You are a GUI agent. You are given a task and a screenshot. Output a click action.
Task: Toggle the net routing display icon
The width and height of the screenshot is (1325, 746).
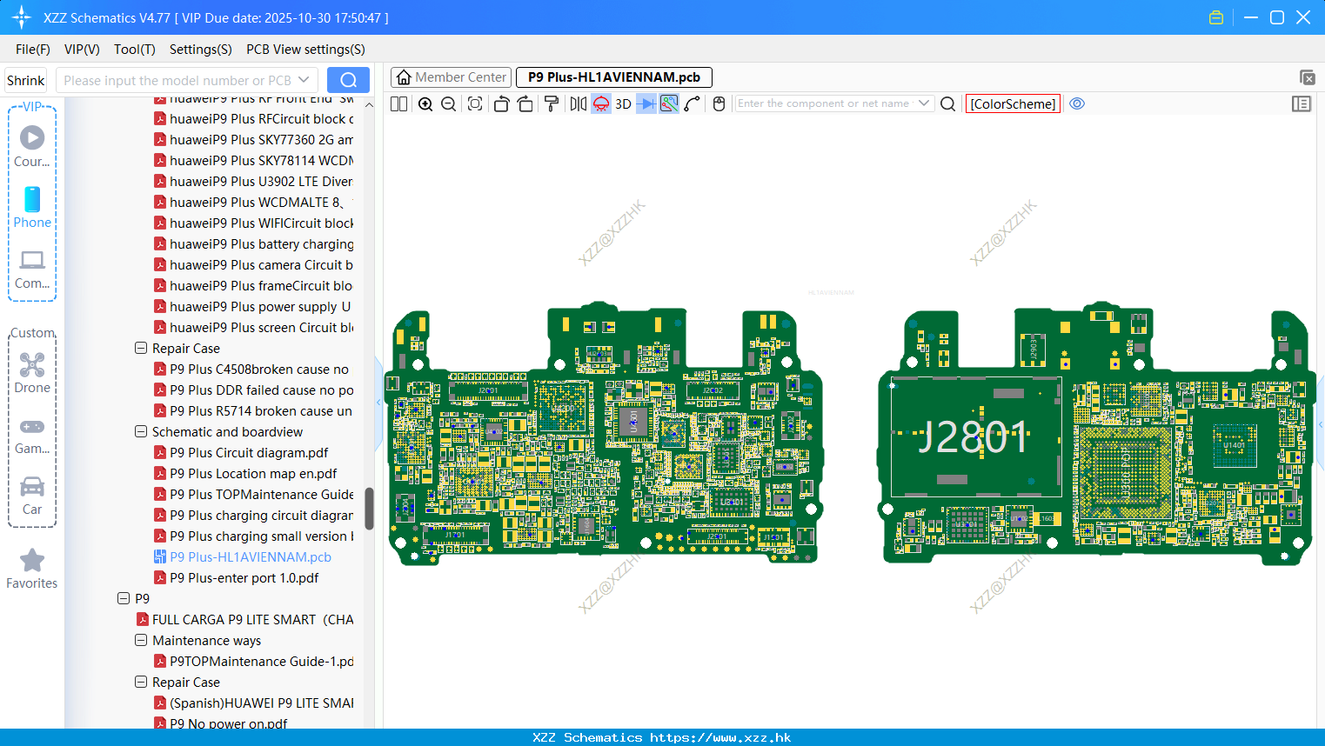tap(669, 104)
